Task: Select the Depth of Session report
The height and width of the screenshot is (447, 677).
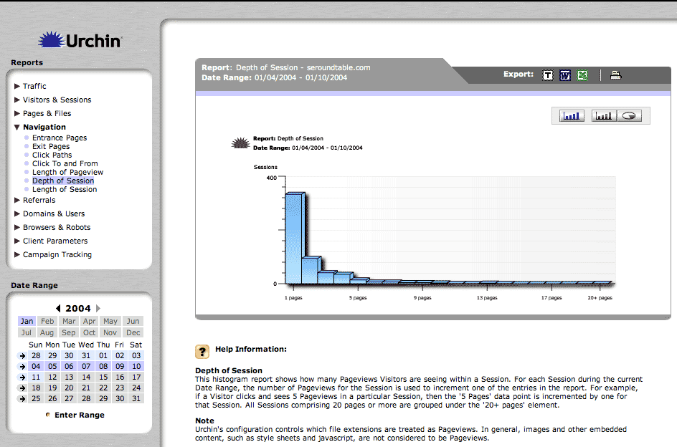Action: [x=63, y=181]
